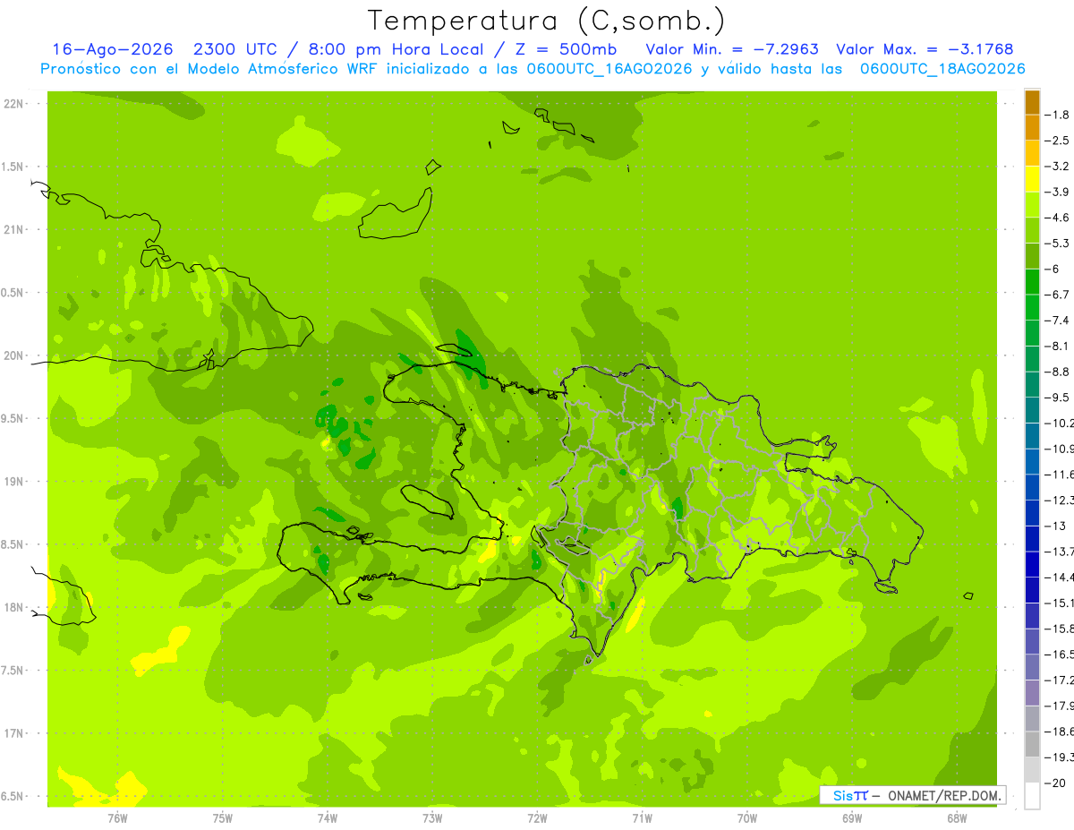This screenshot has width=1074, height=830.
Task: Click the 'Valor Min. = -7.2963' readout
Action: click(734, 49)
